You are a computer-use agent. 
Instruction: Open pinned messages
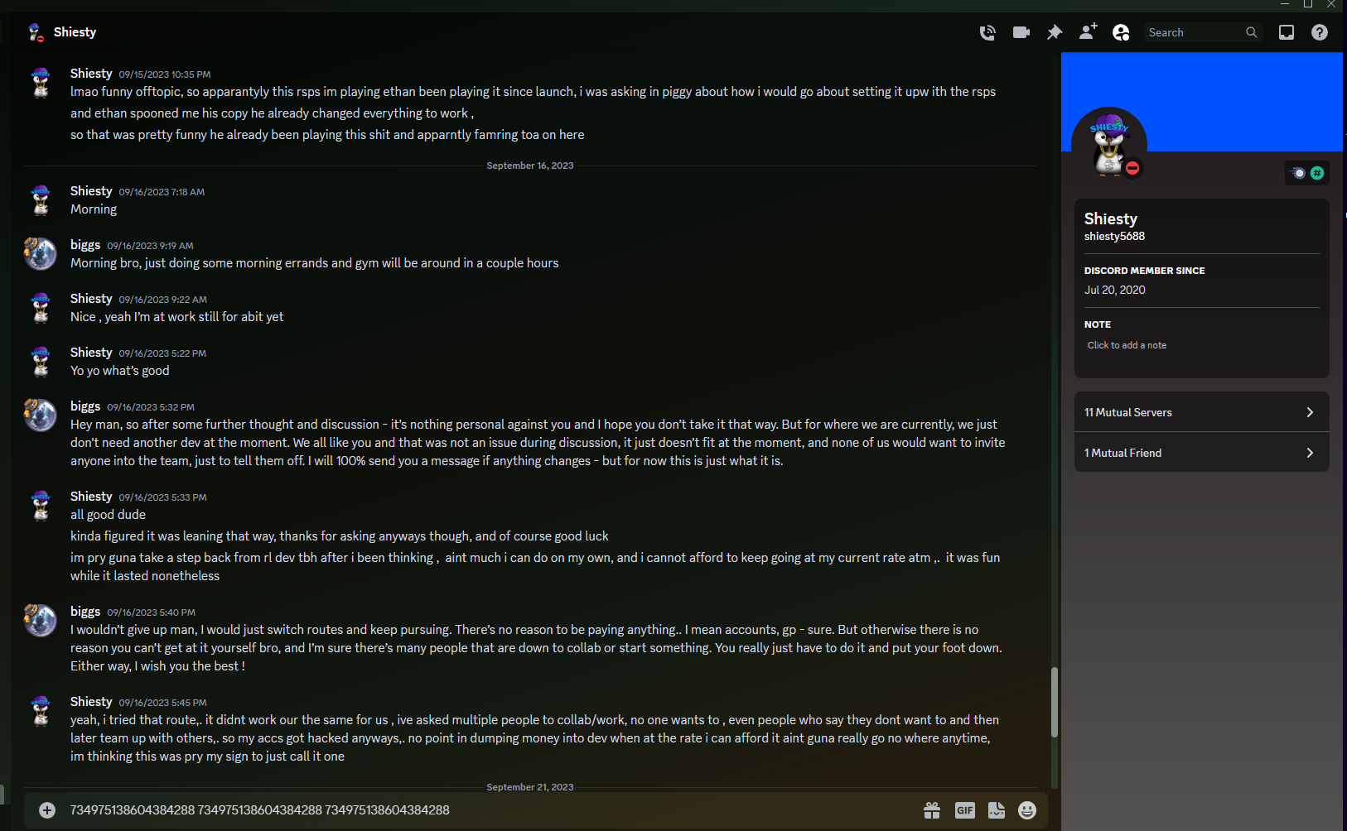pos(1055,32)
